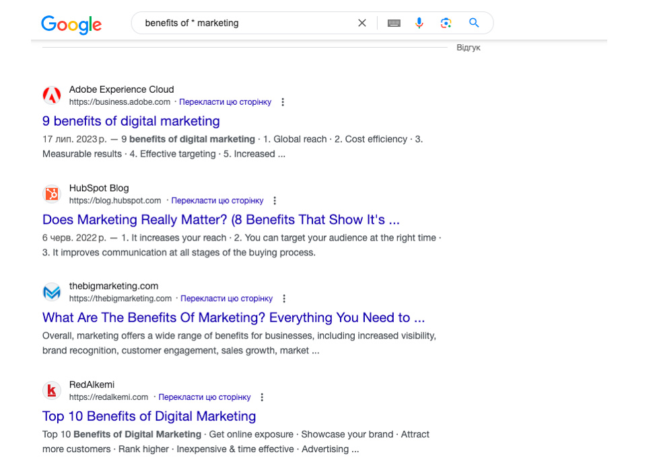Viewport: 653px width, 467px height.
Task: Click the '6 черв. 2022 р.' date snippet
Action: pos(75,238)
